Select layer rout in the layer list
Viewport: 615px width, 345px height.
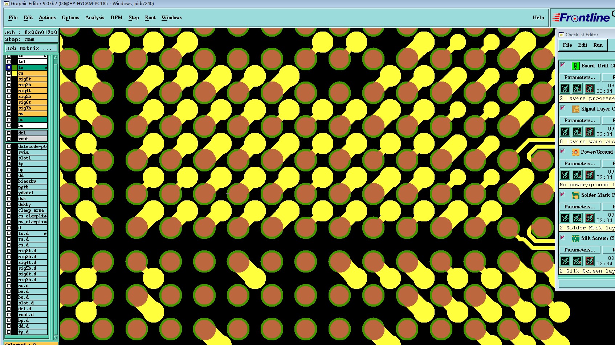point(33,139)
